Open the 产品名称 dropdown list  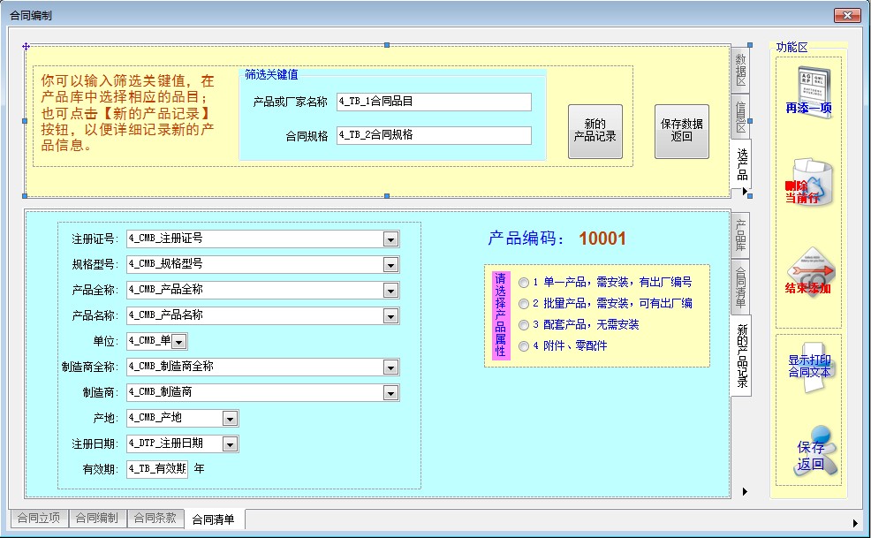(x=390, y=314)
